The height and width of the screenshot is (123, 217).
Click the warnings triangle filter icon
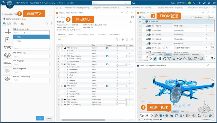pyautogui.click(x=22, y=24)
